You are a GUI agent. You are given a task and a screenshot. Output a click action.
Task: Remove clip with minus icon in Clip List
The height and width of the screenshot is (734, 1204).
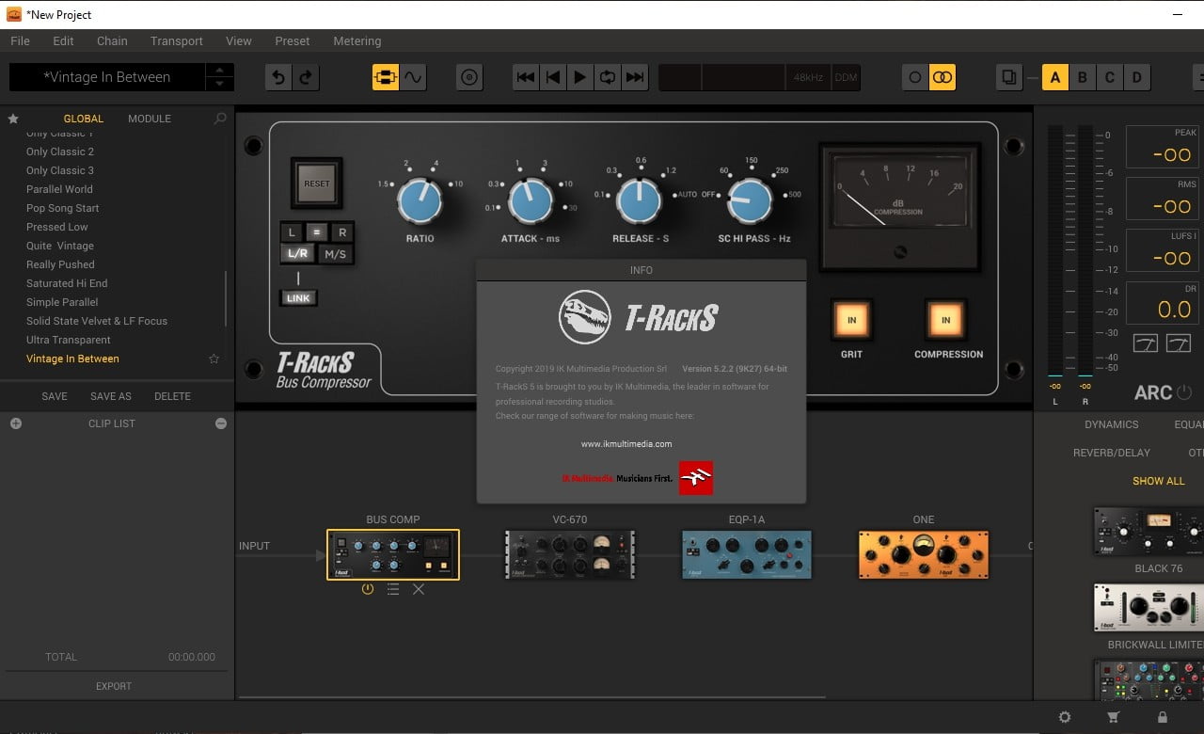click(x=221, y=423)
